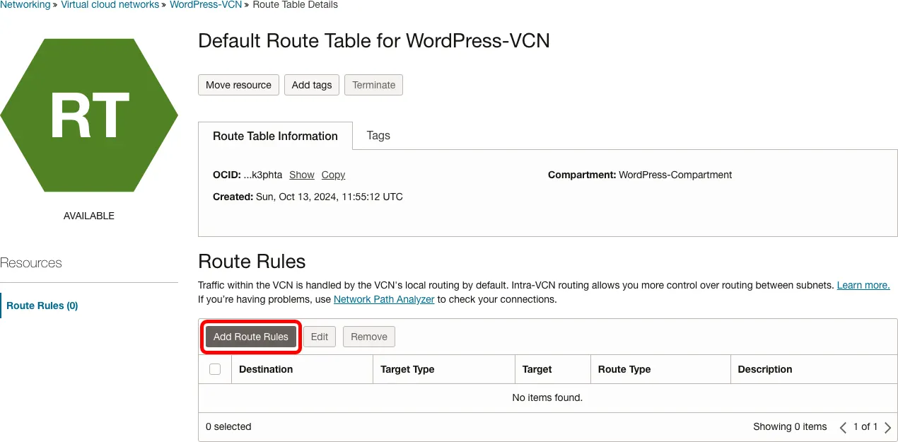The image size is (898, 442).
Task: Click the green RT hexagon icon
Action: [x=89, y=115]
